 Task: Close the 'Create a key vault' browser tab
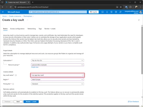pos(29,2)
